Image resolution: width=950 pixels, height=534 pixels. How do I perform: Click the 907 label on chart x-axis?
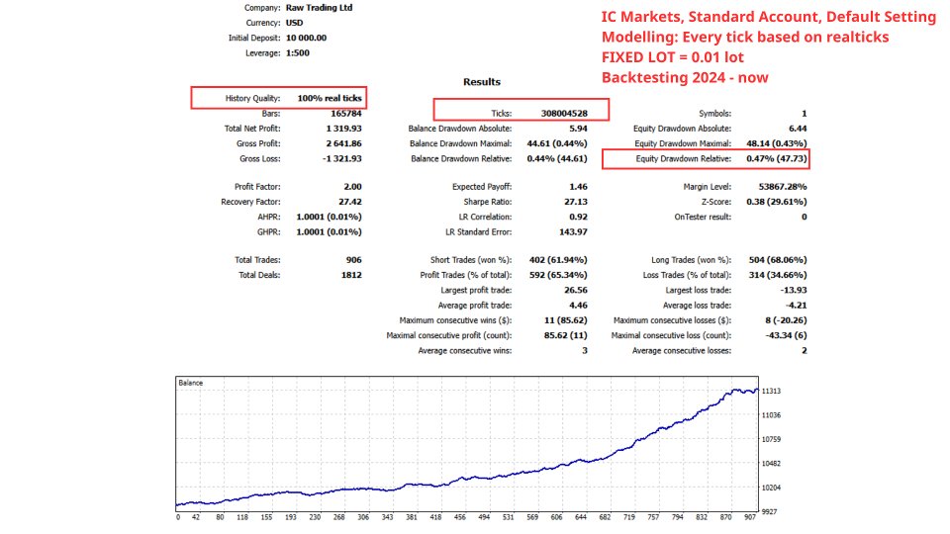[x=750, y=517]
